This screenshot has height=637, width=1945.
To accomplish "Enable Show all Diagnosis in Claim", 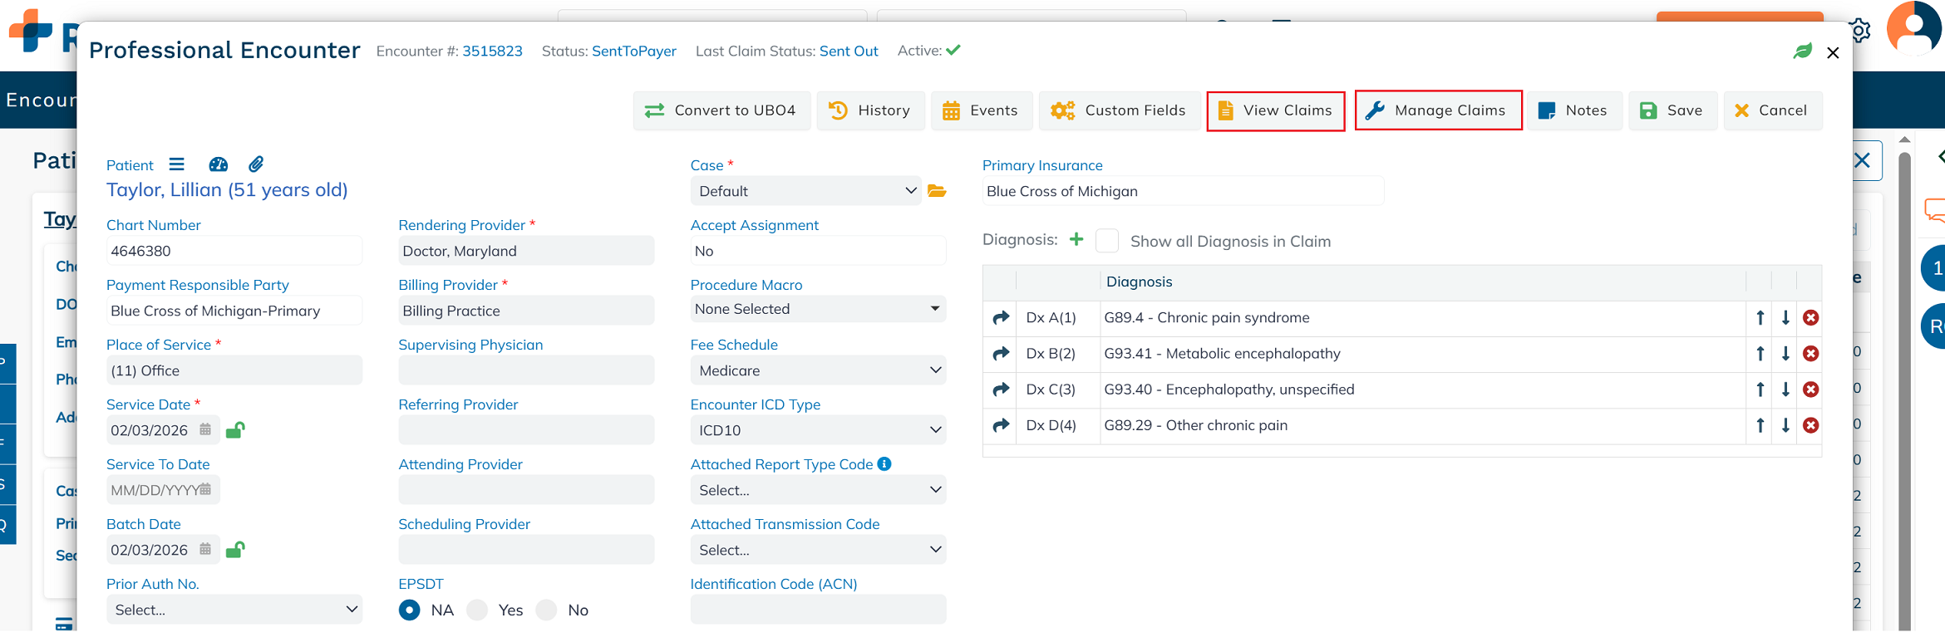I will click(1107, 241).
